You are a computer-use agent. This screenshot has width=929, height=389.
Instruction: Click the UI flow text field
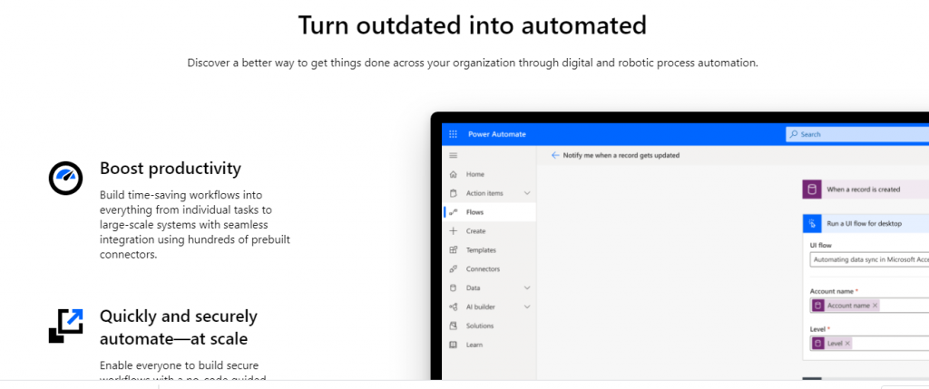(x=869, y=259)
